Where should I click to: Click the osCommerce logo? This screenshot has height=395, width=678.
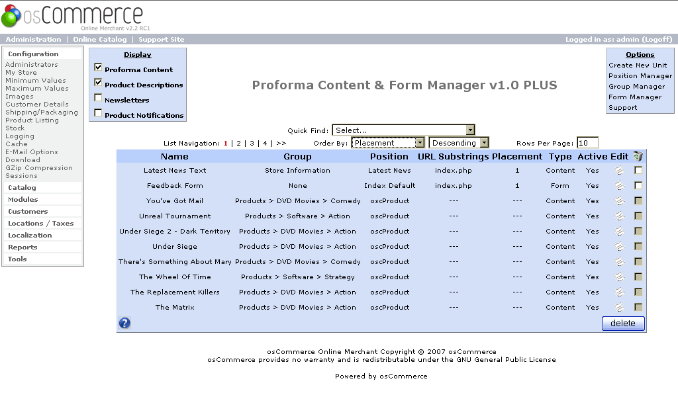click(x=75, y=17)
